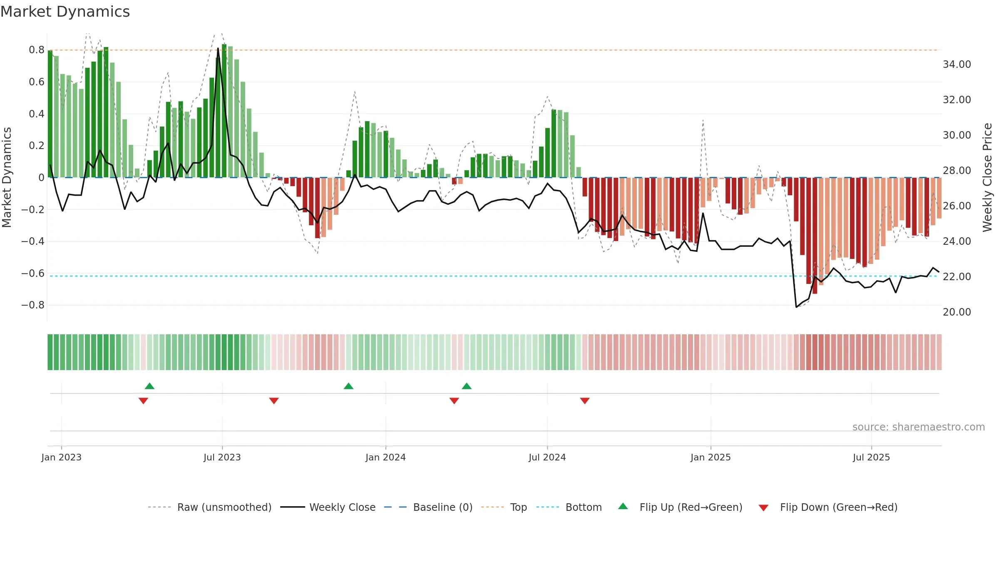Click the Market Dynamics chart title

click(x=65, y=12)
